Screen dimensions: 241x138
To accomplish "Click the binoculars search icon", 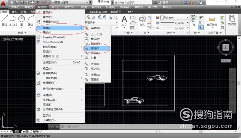I will [155, 2].
